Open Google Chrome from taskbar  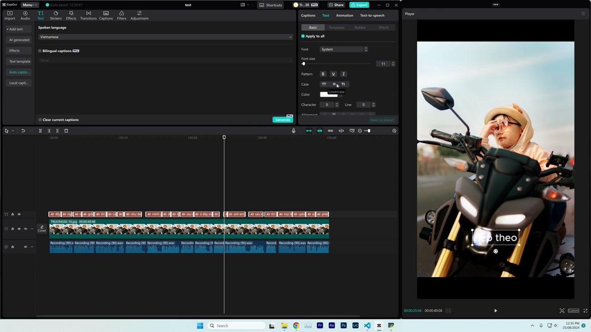tap(296, 326)
